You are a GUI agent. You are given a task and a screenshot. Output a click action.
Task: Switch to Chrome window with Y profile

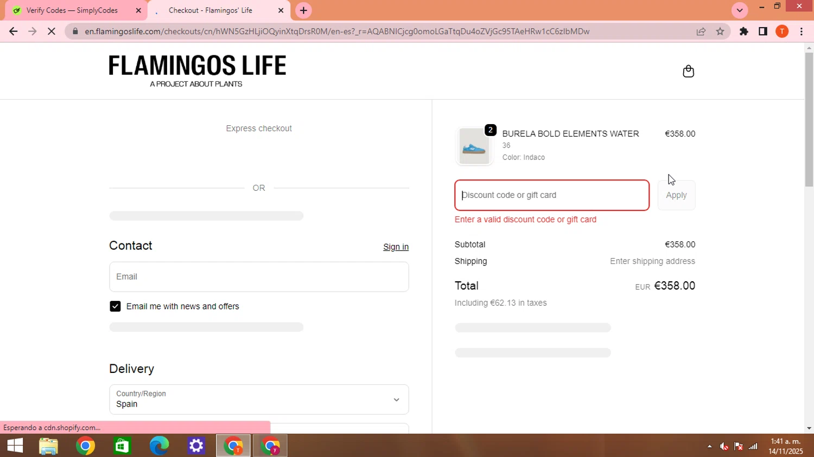coord(270,446)
